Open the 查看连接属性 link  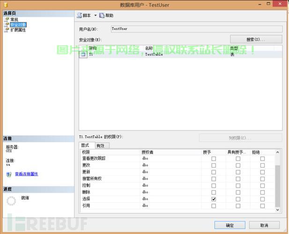click(26, 174)
